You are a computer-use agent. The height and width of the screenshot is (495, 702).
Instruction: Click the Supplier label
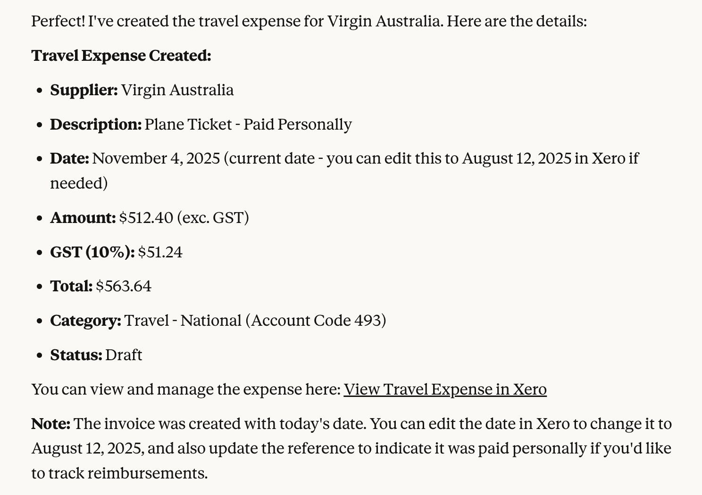tap(84, 90)
